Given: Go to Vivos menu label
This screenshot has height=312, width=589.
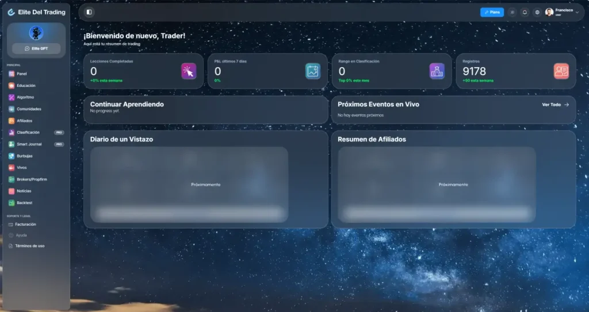Looking at the screenshot, I should coord(22,168).
